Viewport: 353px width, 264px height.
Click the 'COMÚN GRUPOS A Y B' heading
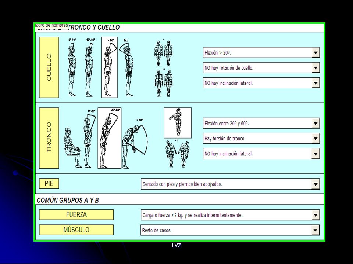68,200
